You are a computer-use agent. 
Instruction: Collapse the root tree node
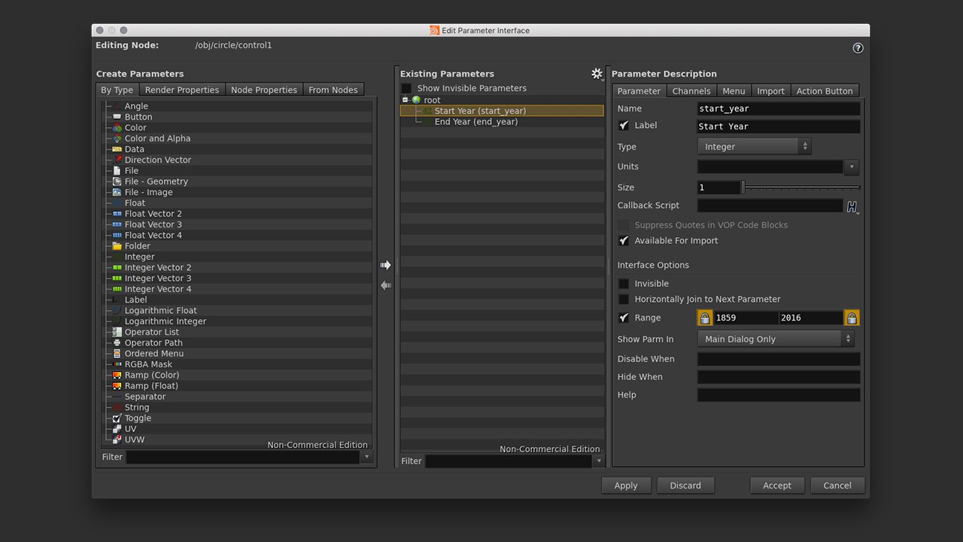405,99
